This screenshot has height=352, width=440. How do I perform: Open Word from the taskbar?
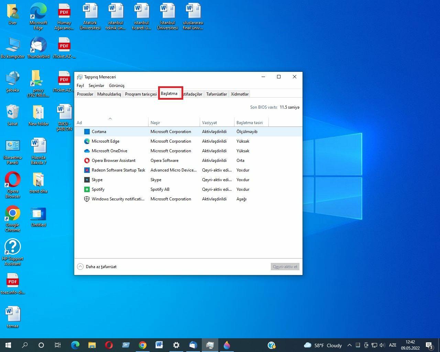coord(159,345)
